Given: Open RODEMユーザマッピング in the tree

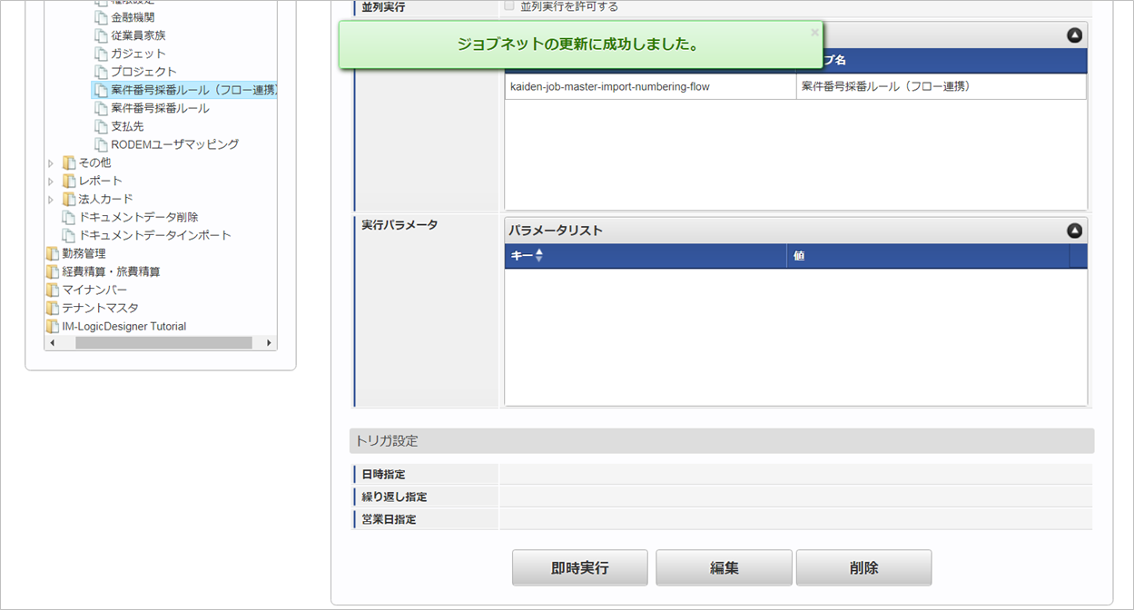Looking at the screenshot, I should click(x=175, y=144).
